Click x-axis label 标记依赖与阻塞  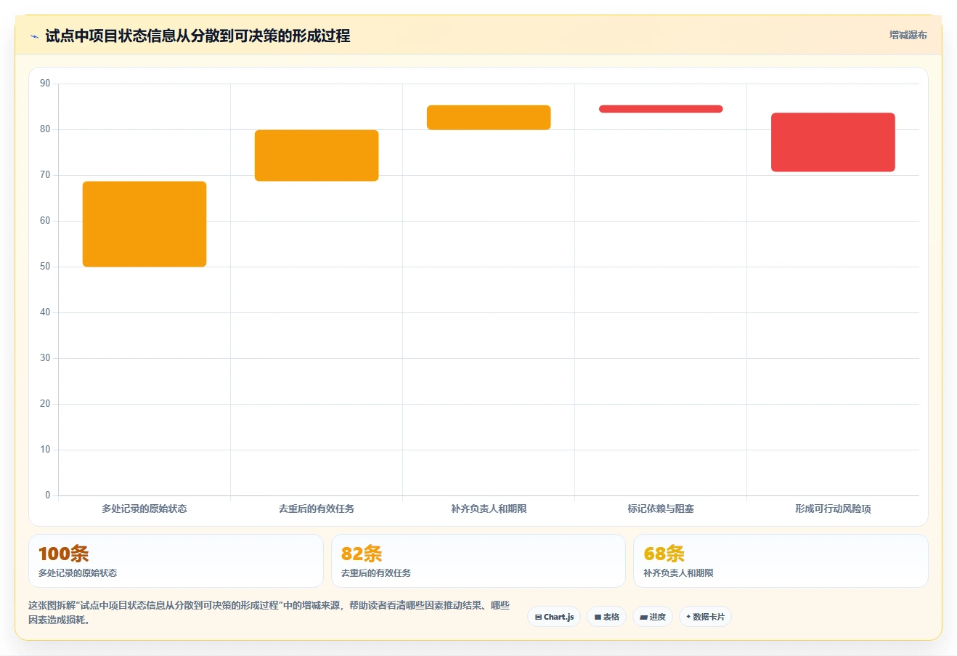click(661, 509)
